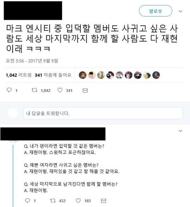Open the 1,042 리트윗 retweets list

[19, 75]
